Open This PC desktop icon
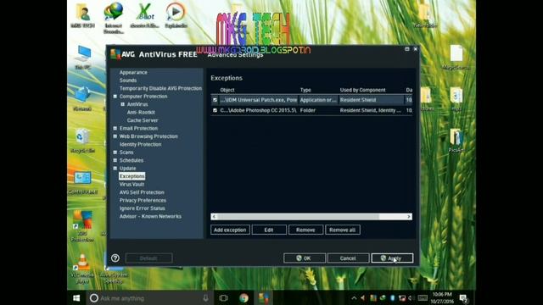 coord(83,57)
